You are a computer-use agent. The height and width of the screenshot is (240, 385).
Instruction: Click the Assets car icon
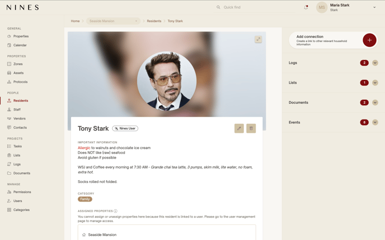pyautogui.click(x=9, y=73)
